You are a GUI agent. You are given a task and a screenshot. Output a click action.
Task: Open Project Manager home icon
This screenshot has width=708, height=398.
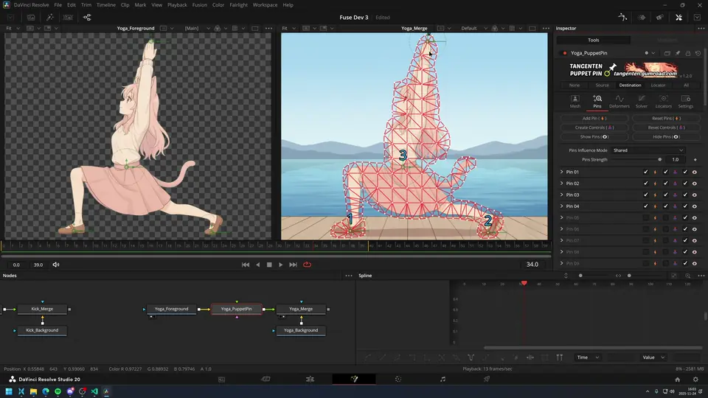pos(677,380)
